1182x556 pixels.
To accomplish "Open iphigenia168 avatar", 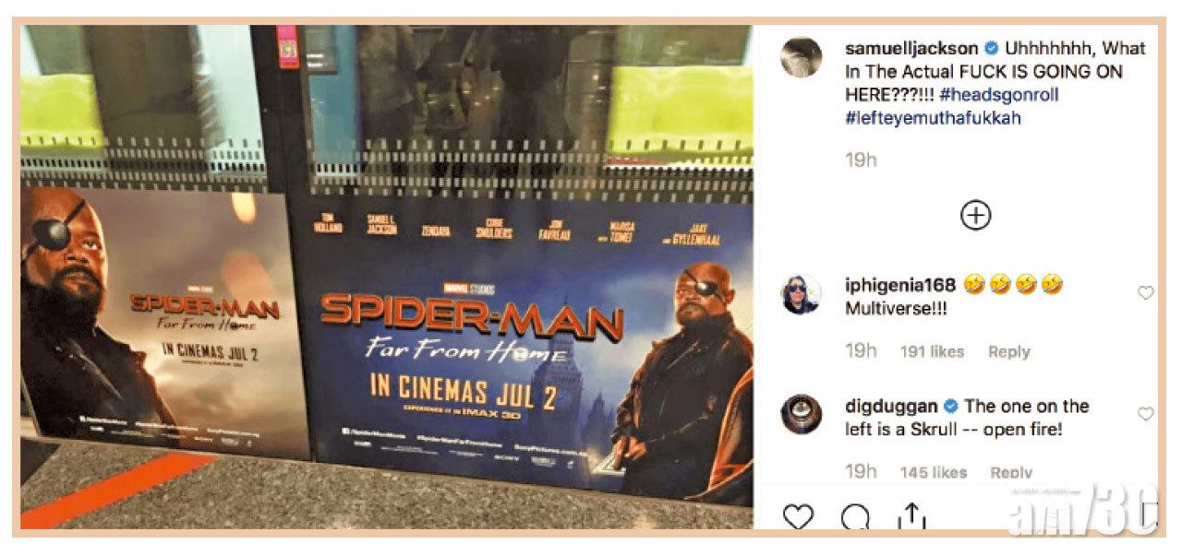I will [x=801, y=294].
